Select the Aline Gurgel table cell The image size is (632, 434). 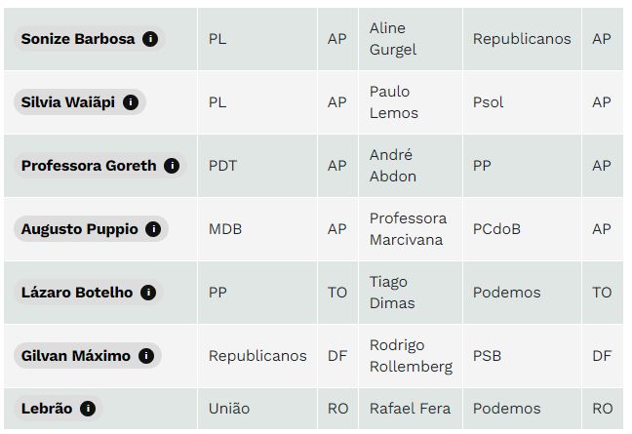[x=411, y=39]
